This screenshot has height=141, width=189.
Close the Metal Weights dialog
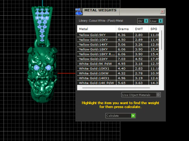[x=162, y=12]
